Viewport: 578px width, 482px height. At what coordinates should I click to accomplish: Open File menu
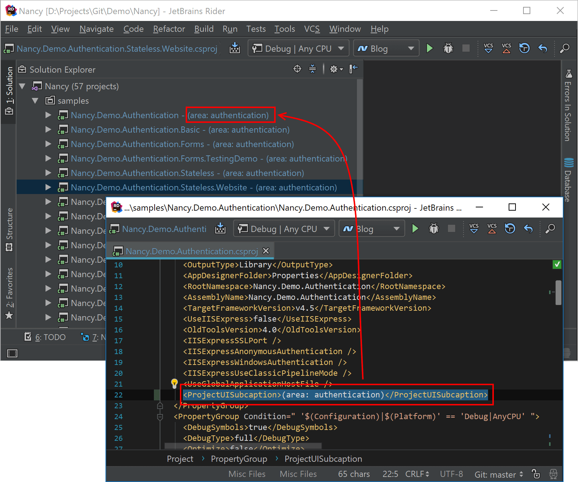[12, 29]
